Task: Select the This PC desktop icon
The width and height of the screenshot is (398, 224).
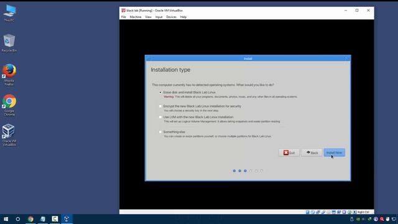Action: 9,13
